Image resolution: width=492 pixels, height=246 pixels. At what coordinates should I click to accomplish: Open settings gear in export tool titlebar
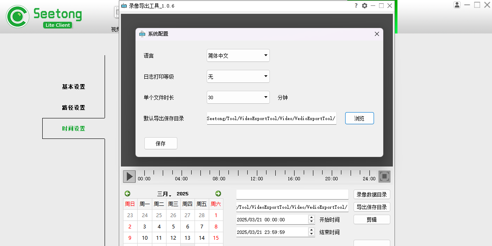click(x=364, y=6)
